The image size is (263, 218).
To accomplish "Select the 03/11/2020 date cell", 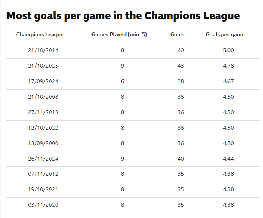I will 43,205.
